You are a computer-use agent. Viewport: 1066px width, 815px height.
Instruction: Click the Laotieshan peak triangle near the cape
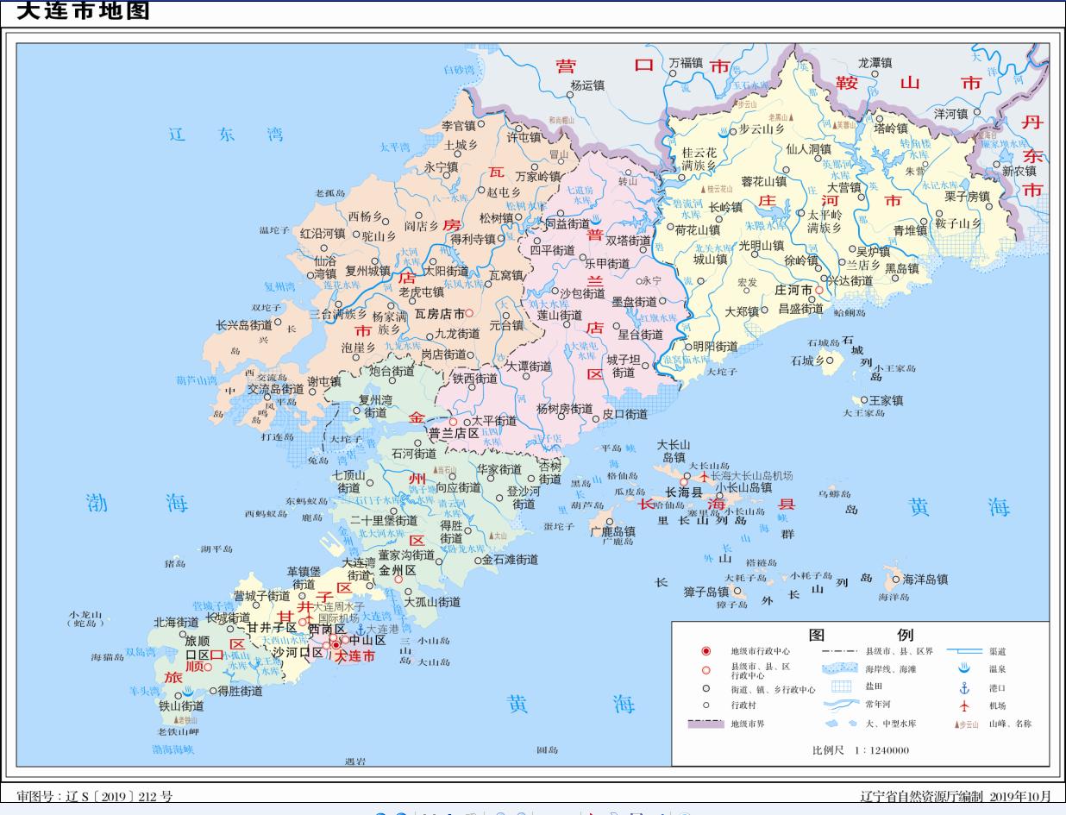pos(176,720)
